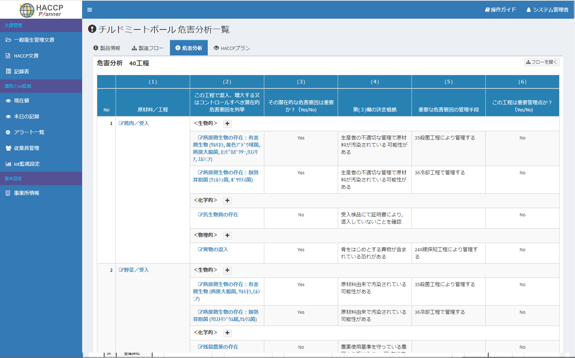575x358 pixels.
Task: Click the 文書管理 section header
Action: click(x=41, y=25)
